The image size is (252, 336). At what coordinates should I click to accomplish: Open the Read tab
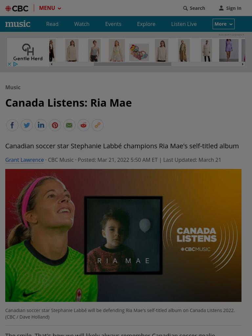(52, 24)
